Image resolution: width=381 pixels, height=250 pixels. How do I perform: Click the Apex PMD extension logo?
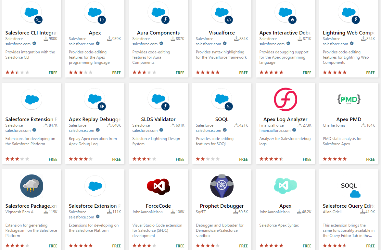coord(349,99)
